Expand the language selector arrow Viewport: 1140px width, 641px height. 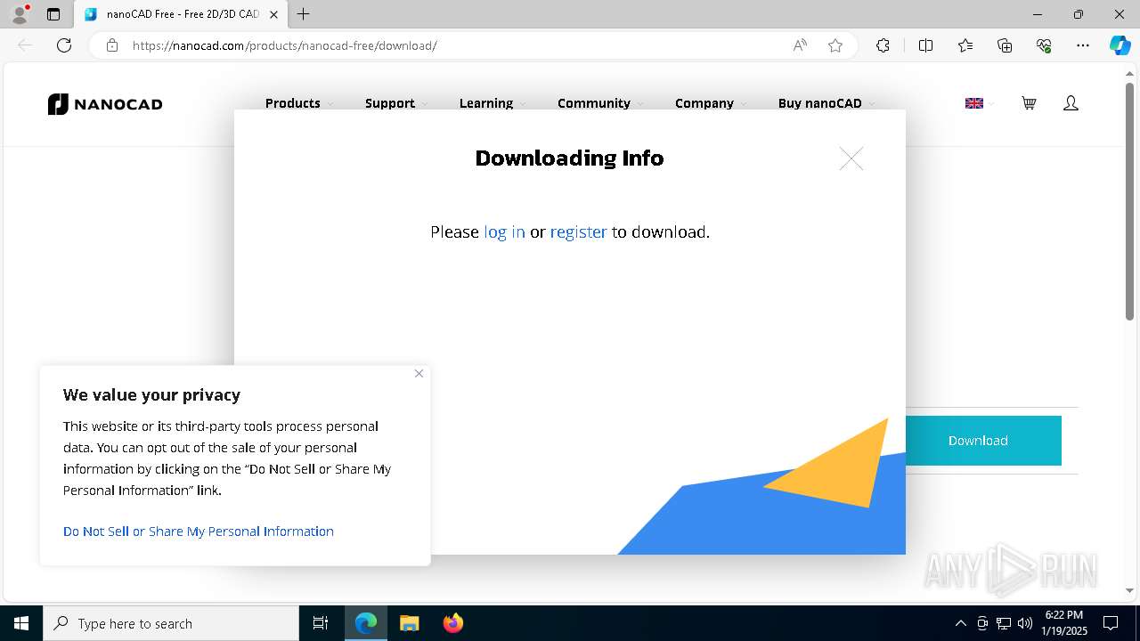[x=991, y=104]
